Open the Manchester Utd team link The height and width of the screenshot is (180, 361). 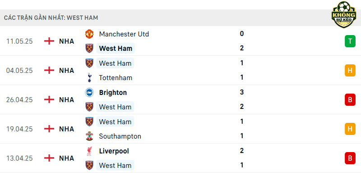pos(124,34)
